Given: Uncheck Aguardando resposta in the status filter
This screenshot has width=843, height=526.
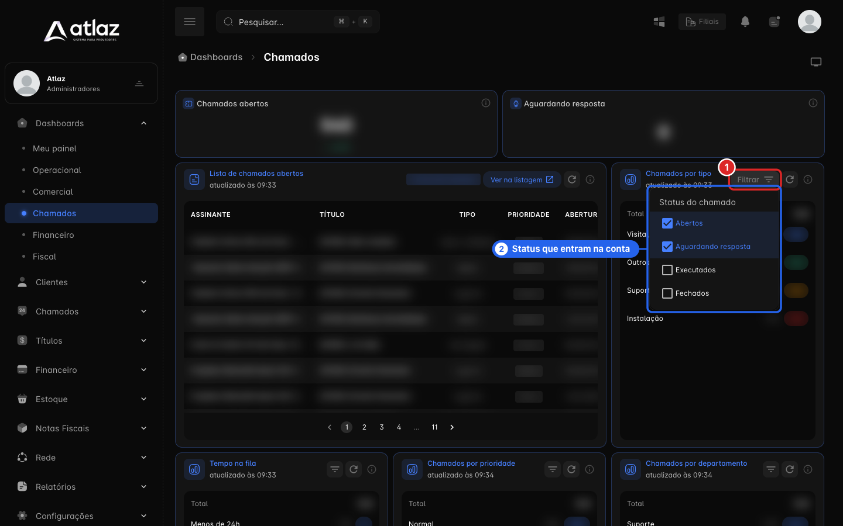Looking at the screenshot, I should [667, 247].
